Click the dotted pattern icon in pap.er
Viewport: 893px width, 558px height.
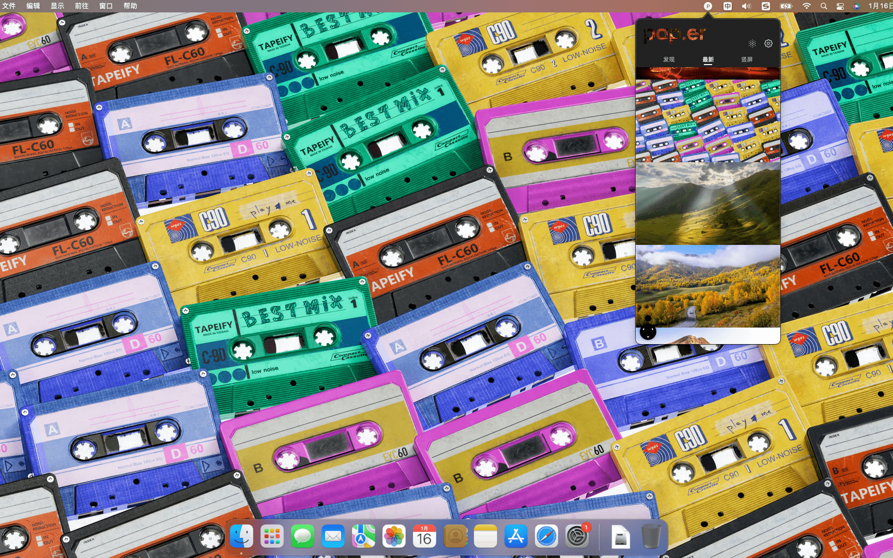click(752, 43)
